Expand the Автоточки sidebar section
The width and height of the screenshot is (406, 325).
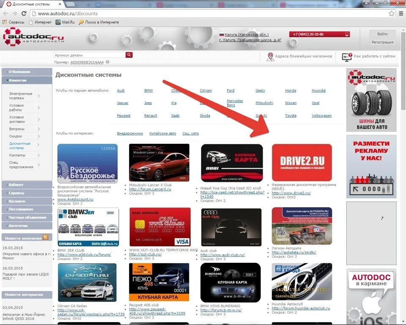(27, 226)
